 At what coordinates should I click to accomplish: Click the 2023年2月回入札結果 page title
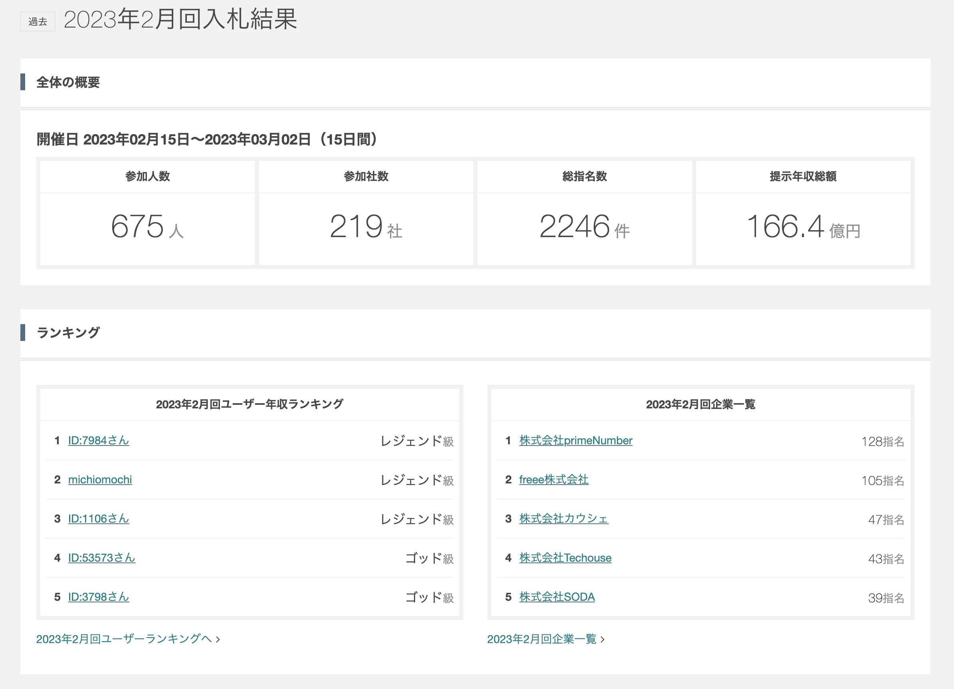point(180,19)
